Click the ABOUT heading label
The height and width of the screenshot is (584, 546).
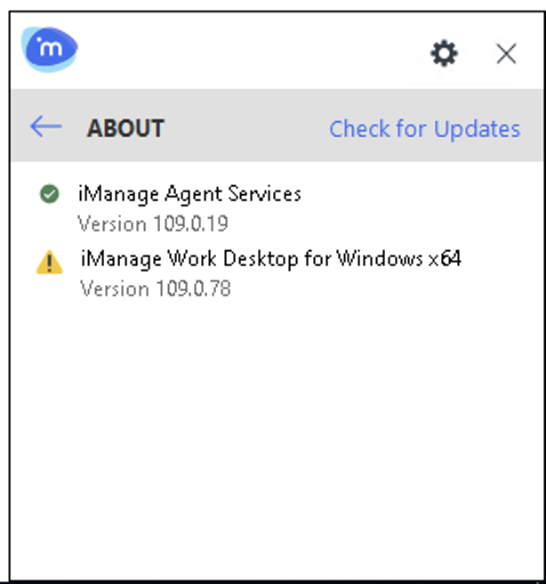(125, 128)
